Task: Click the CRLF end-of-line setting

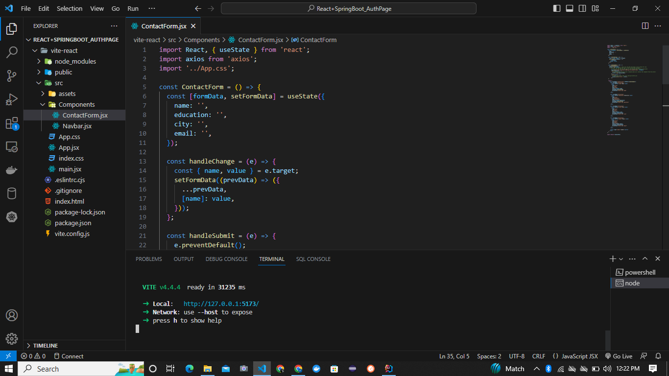Action: (x=539, y=356)
